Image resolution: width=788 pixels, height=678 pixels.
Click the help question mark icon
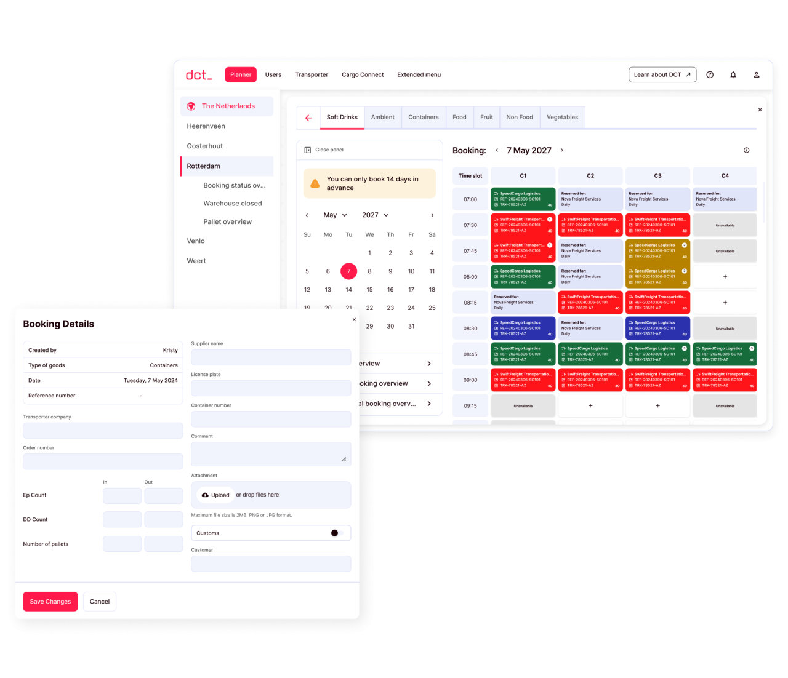[x=710, y=75]
